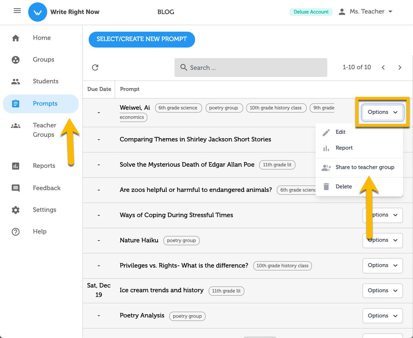Click the Prompts clipboard icon in sidebar

click(15, 103)
